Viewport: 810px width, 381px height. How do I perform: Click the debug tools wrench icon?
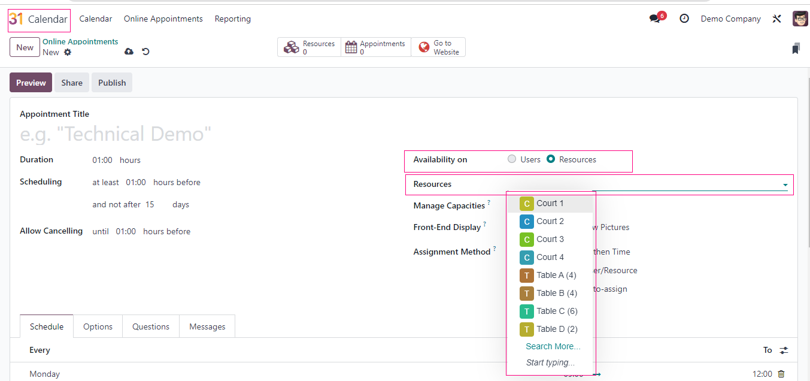click(x=776, y=19)
